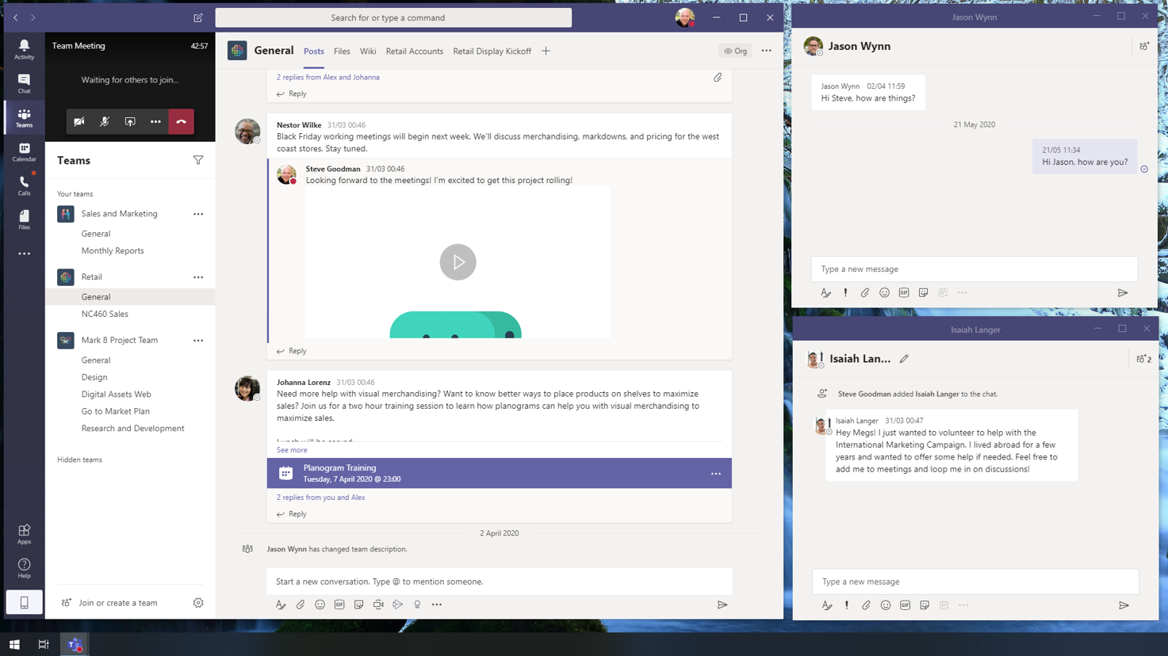The width and height of the screenshot is (1168, 656).
Task: Insert a GIF in channel compose box
Action: point(339,605)
